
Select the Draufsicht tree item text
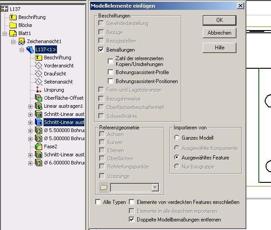(x=55, y=74)
